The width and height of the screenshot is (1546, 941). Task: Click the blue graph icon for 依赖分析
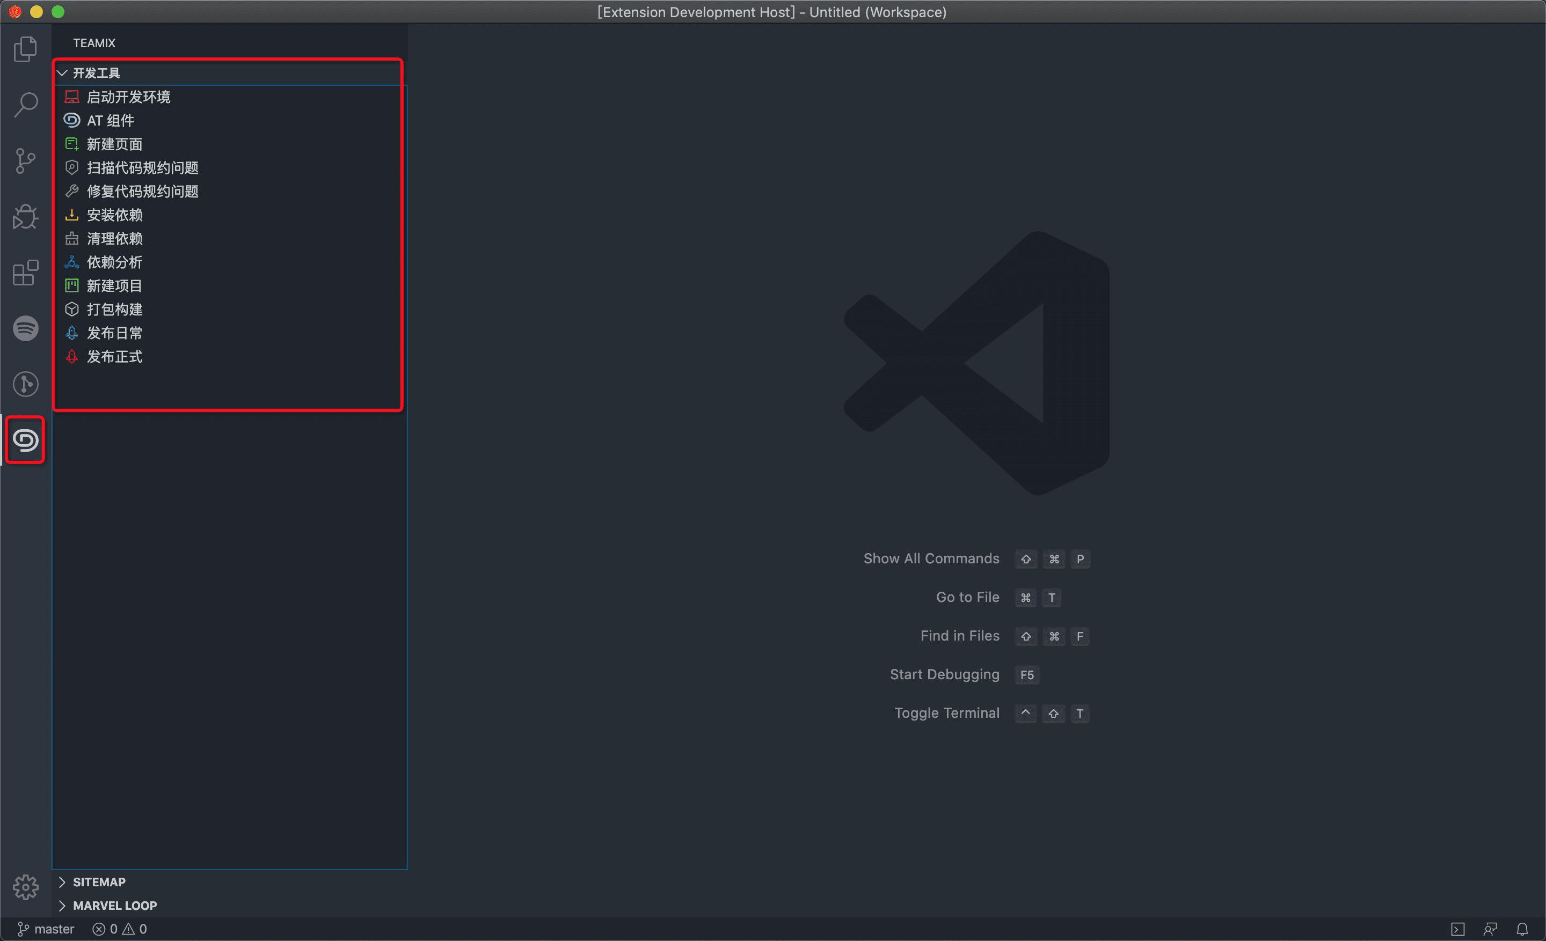71,262
